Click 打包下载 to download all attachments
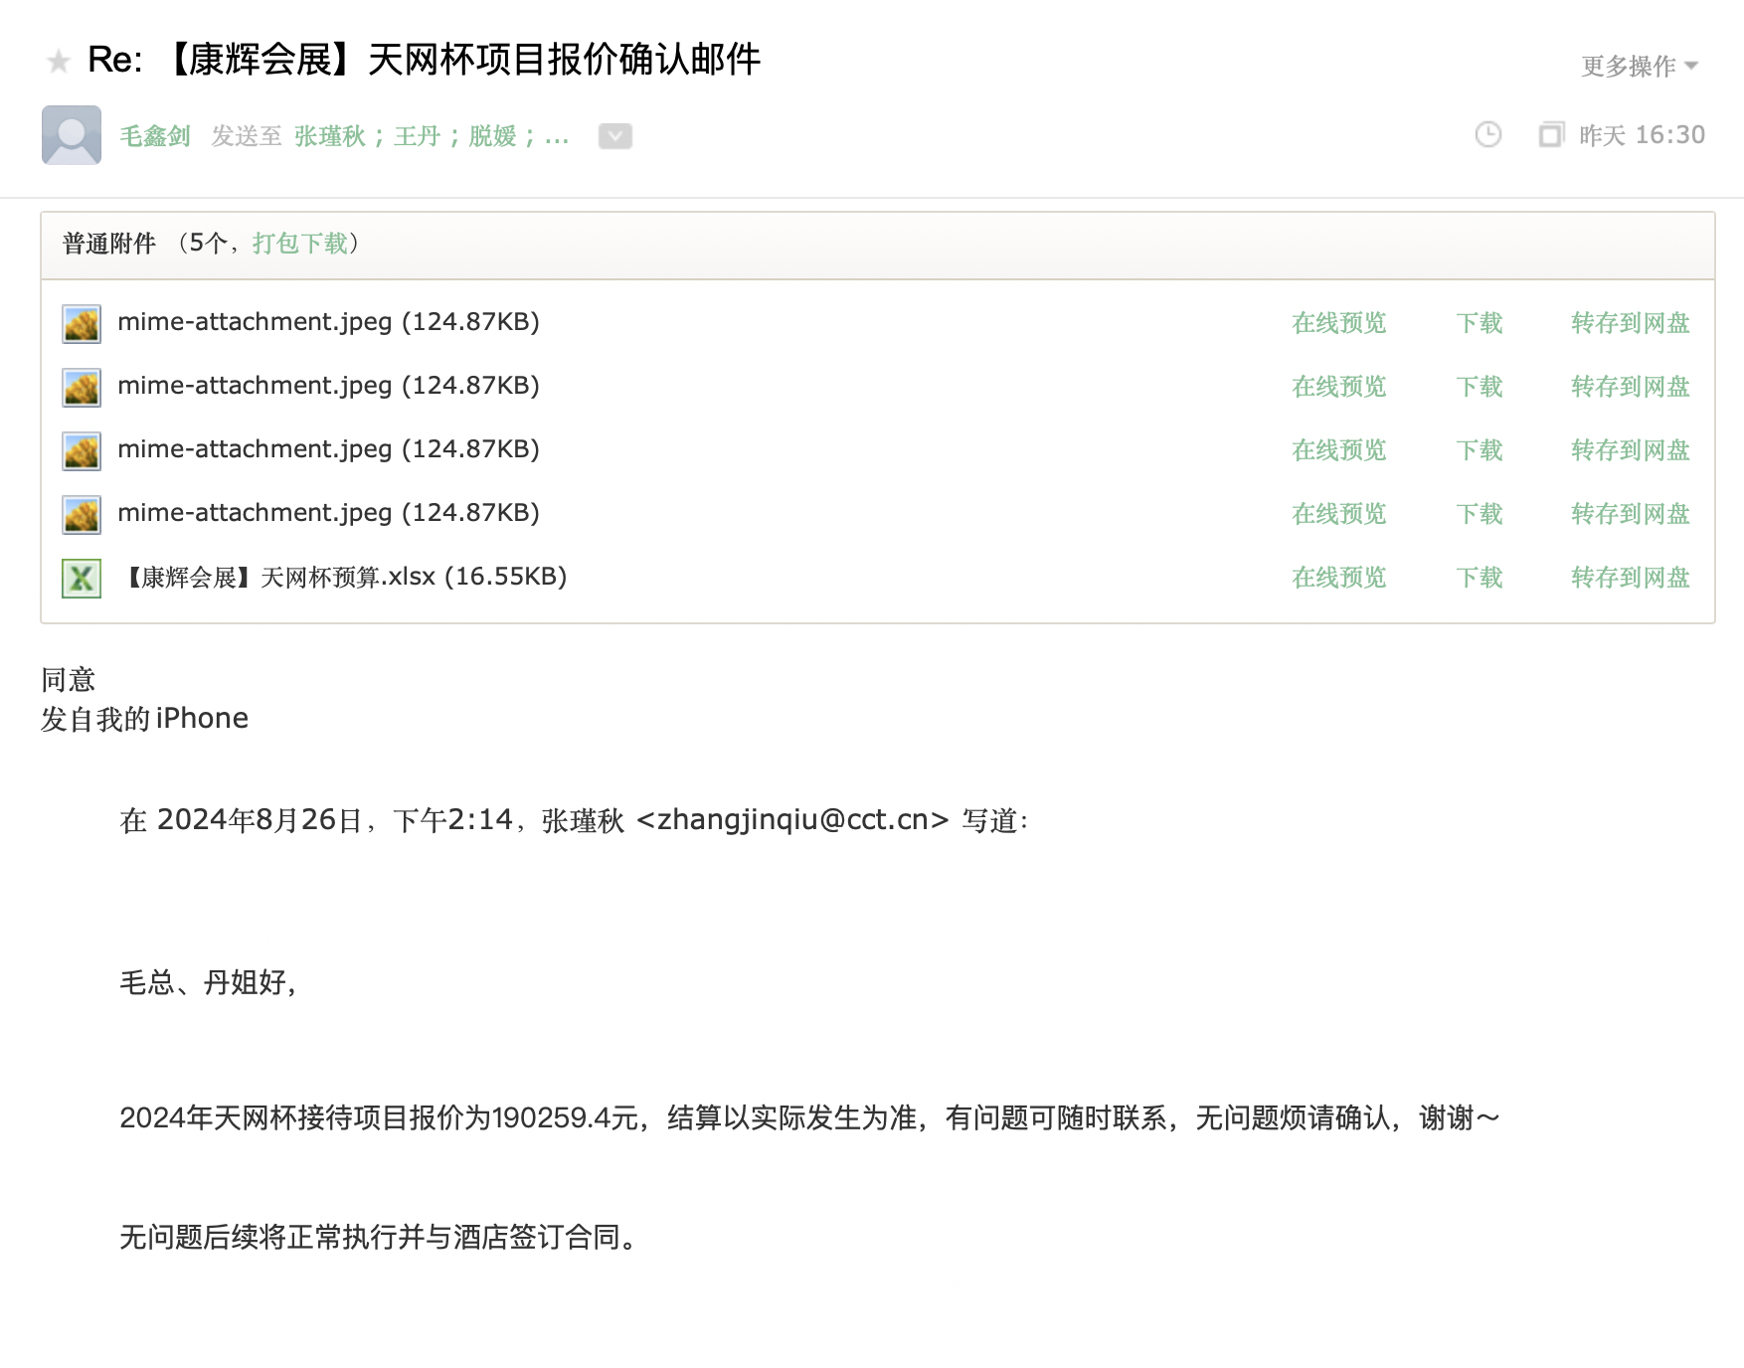Image resolution: width=1744 pixels, height=1368 pixels. click(299, 244)
